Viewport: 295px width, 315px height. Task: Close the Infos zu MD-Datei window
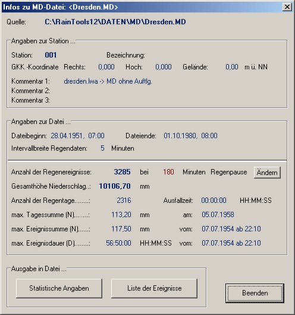[x=287, y=7]
